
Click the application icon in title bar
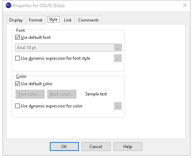click(x=8, y=6)
